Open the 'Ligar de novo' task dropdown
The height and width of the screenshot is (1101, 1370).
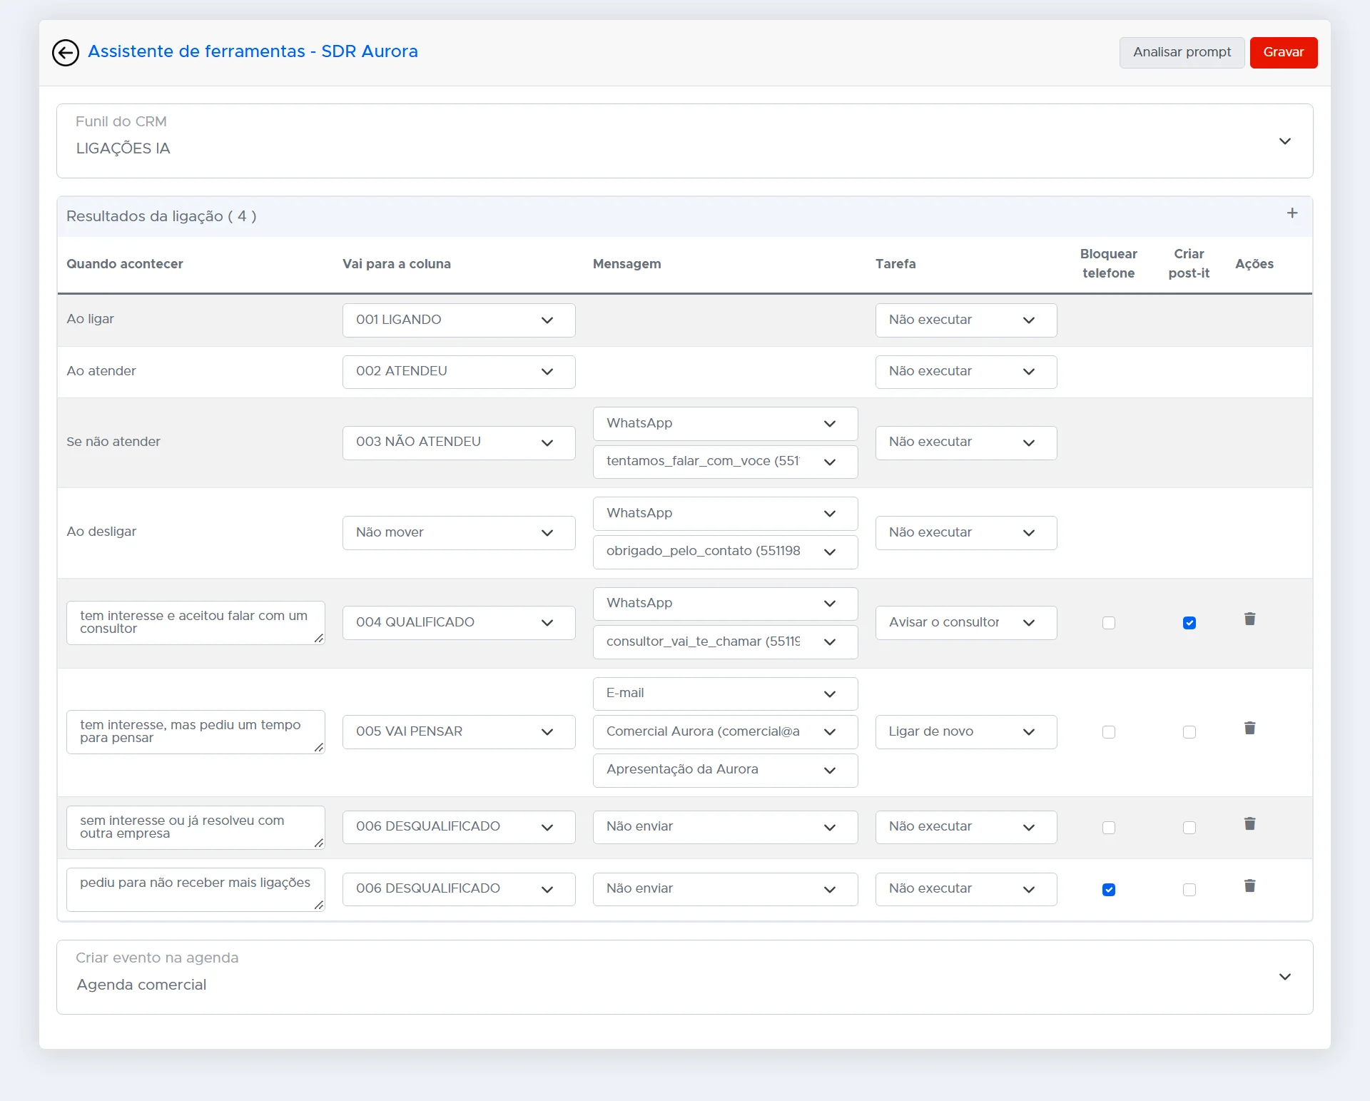tap(966, 732)
